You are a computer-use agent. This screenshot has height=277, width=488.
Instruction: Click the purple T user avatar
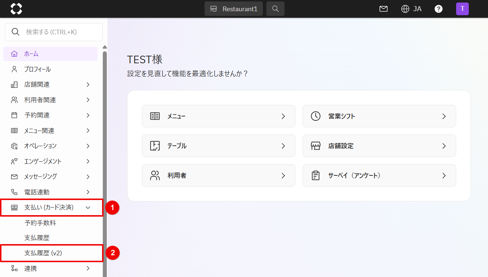pyautogui.click(x=462, y=9)
